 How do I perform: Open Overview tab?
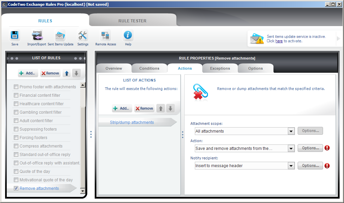(114, 68)
